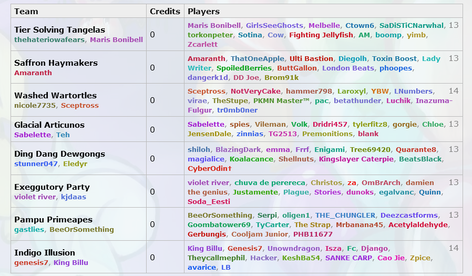The width and height of the screenshot is (472, 276).
Task: Open PHB11677 player link
Action: (x=313, y=234)
